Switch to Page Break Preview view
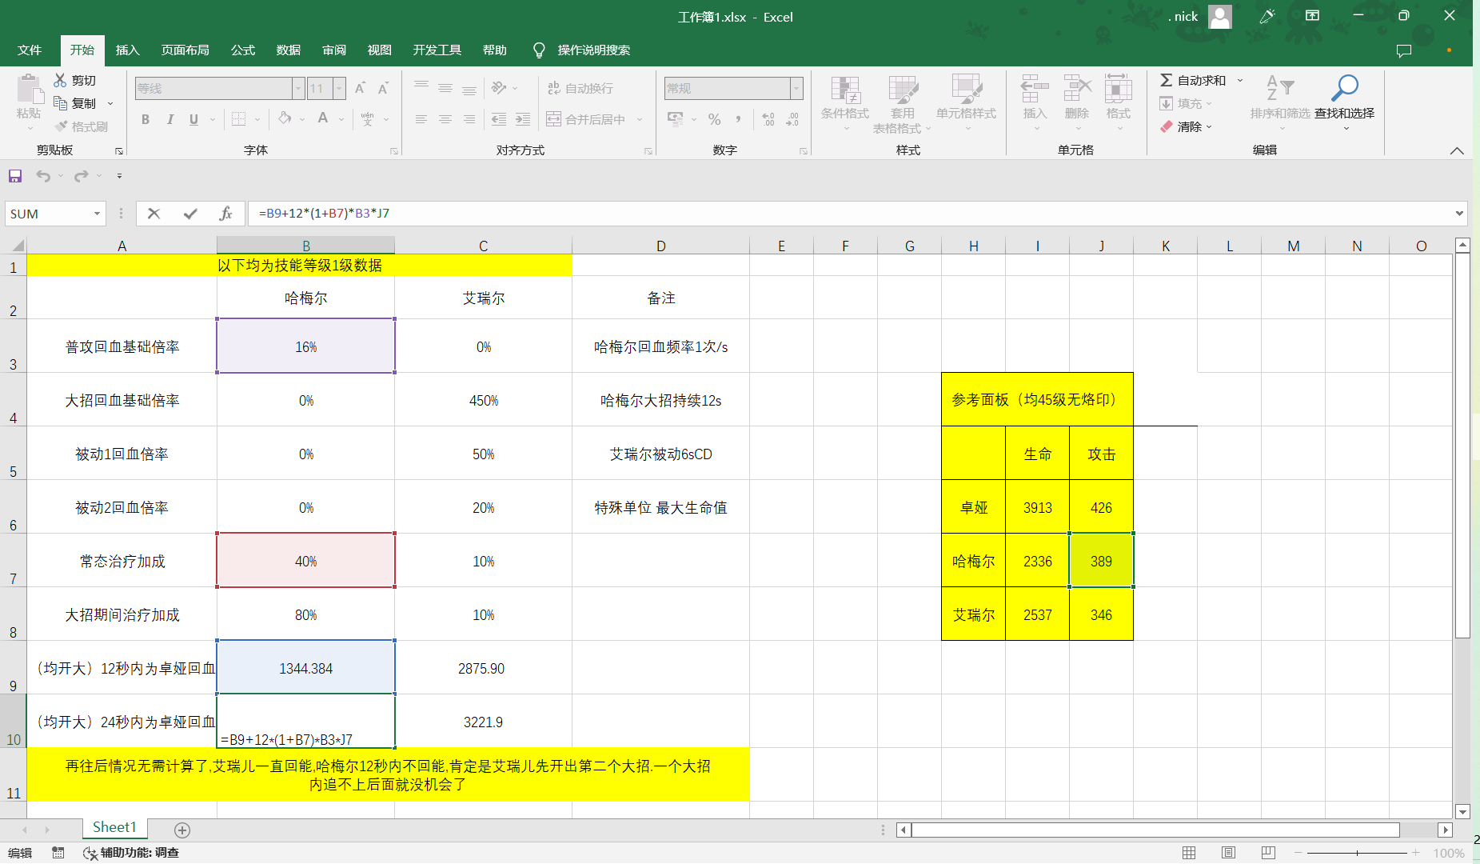 tap(1268, 853)
